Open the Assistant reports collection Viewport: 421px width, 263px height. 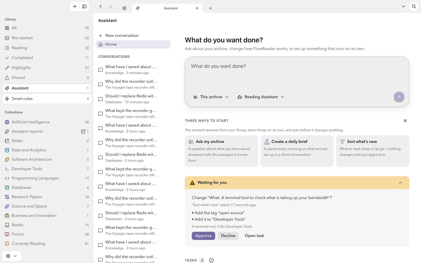47,131
